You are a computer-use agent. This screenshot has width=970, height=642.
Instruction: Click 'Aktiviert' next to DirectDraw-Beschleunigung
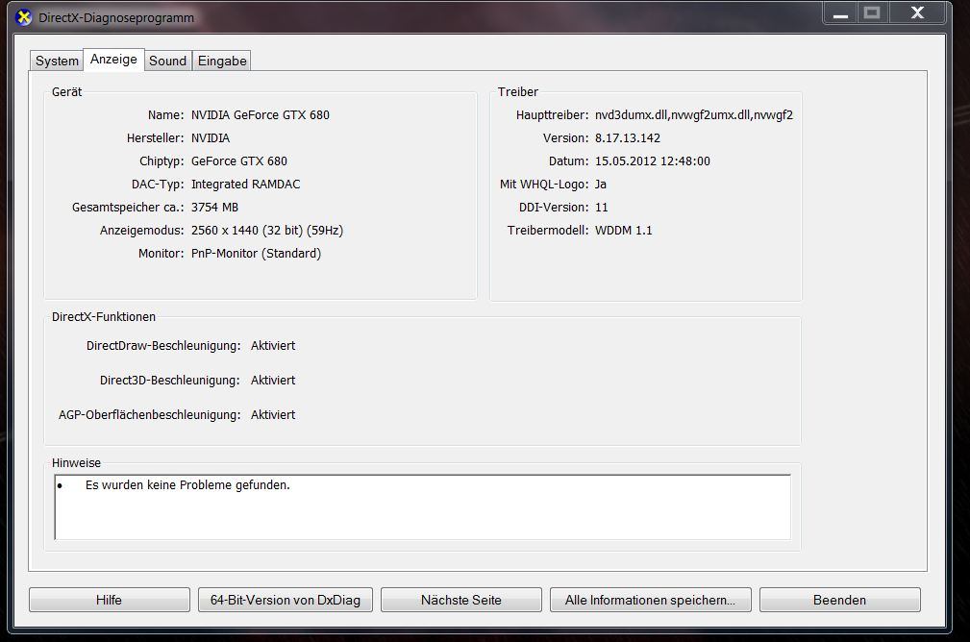273,346
